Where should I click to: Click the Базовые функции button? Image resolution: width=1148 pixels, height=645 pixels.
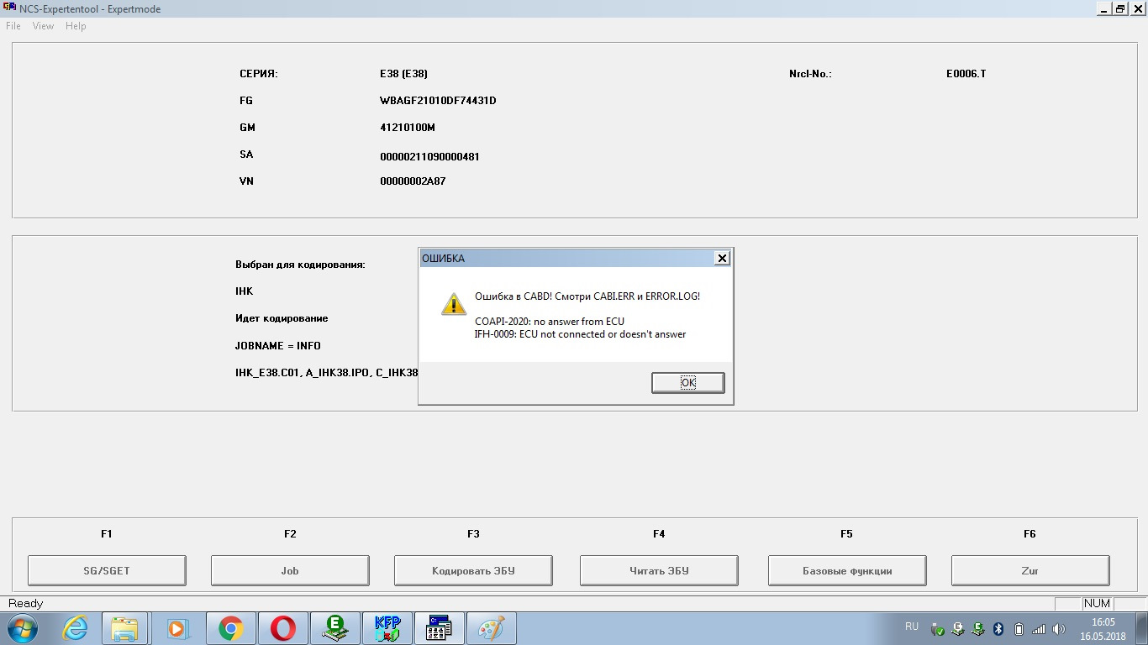(847, 570)
